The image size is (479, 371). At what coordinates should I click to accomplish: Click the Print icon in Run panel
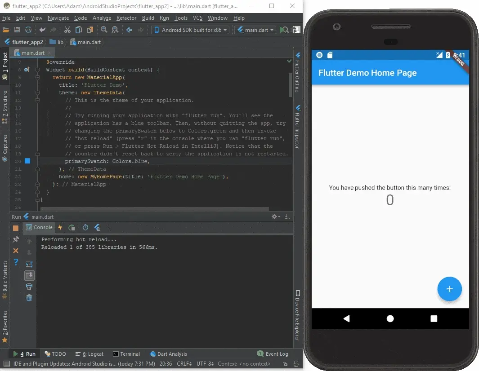(29, 287)
